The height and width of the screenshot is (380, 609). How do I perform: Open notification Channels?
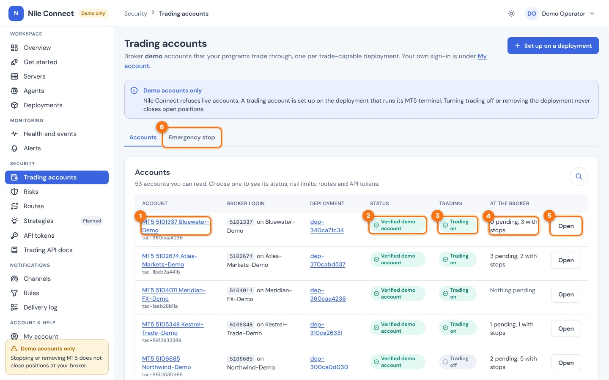tap(57, 279)
